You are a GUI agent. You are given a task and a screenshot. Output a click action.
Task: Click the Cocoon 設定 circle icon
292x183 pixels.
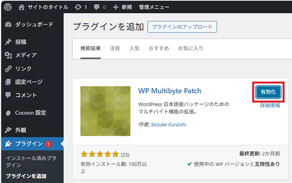8,113
